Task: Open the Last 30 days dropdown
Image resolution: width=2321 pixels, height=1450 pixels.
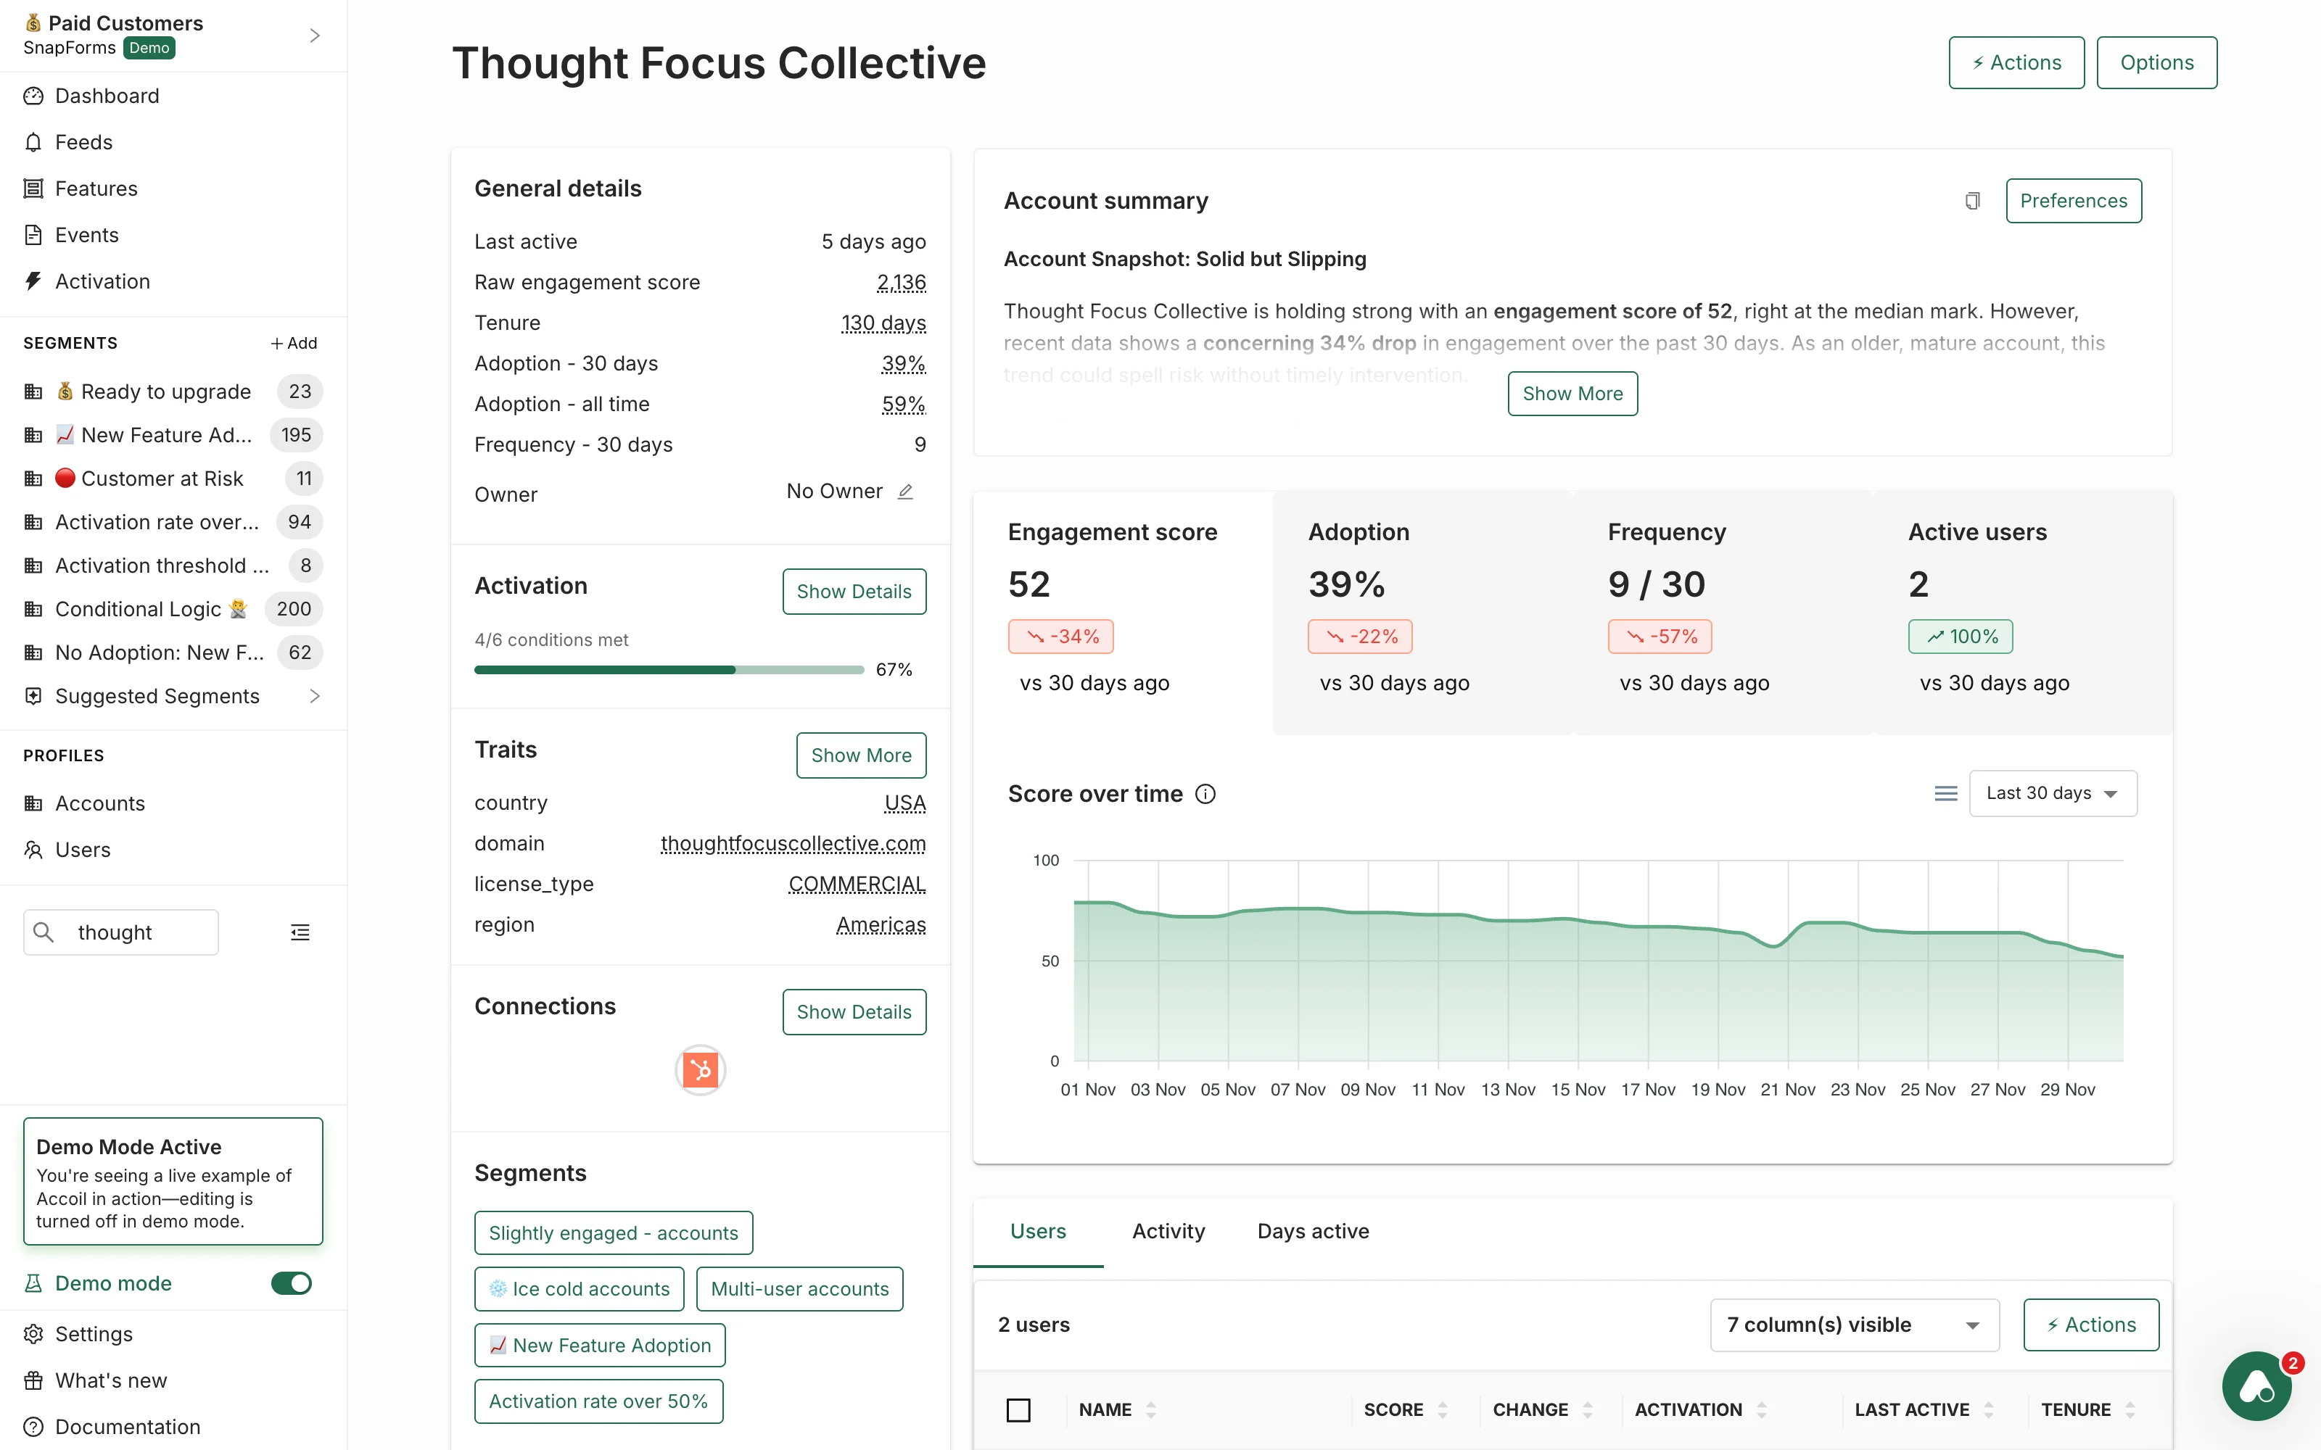Action: (x=2053, y=794)
